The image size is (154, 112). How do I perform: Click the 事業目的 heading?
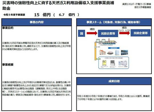click(8, 28)
